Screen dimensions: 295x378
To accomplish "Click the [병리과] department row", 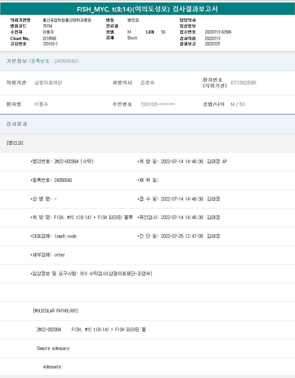I will coord(15,143).
